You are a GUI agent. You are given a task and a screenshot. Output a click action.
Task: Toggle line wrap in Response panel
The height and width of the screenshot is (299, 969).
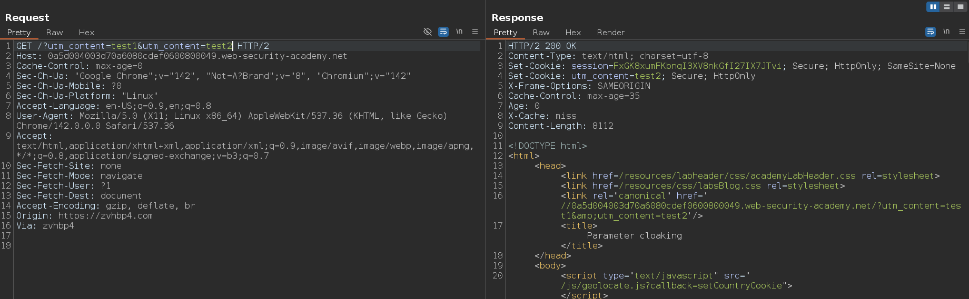click(931, 32)
